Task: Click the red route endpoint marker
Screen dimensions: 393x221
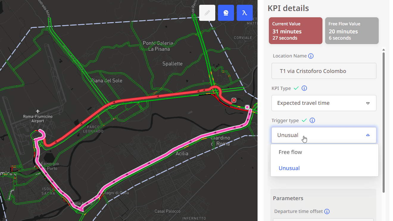Action: pyautogui.click(x=234, y=100)
